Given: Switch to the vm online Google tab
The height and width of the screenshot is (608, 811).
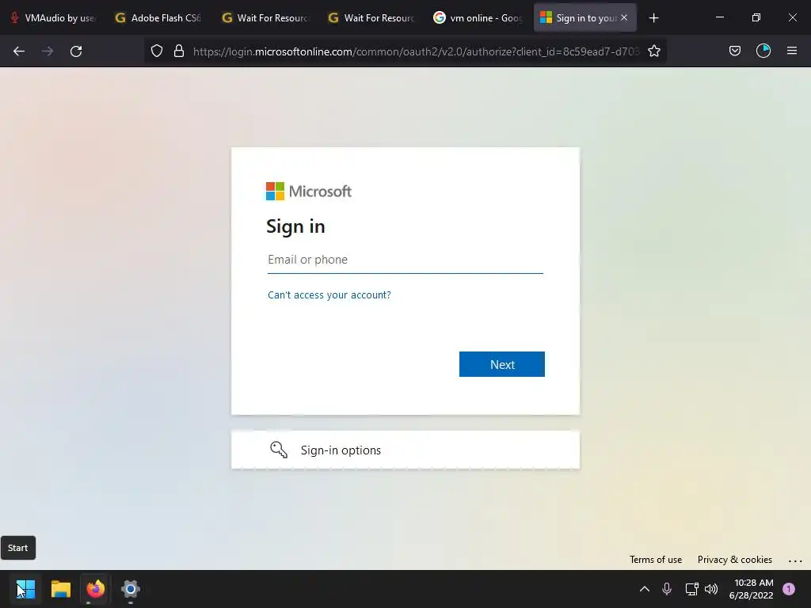Looking at the screenshot, I should [478, 18].
